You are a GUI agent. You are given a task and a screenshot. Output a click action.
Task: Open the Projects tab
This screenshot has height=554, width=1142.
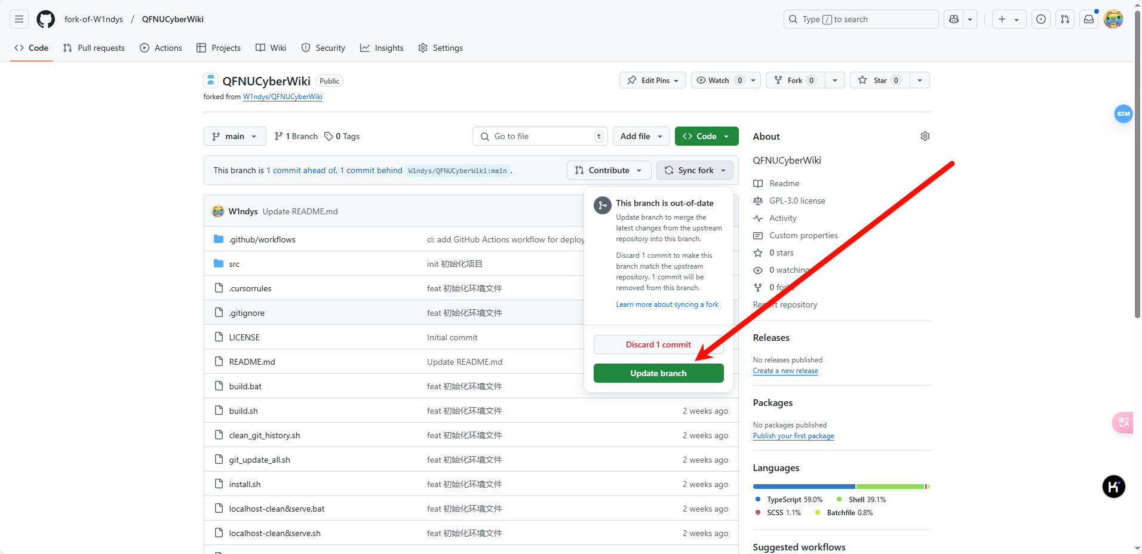[219, 48]
